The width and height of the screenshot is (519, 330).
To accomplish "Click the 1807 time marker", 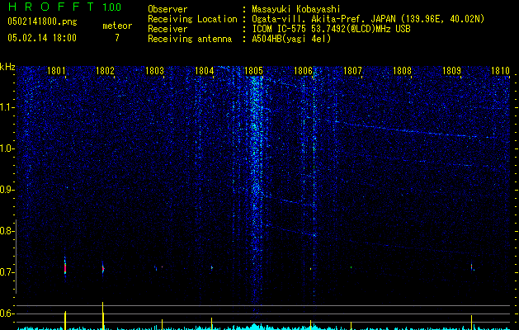I will 352,70.
